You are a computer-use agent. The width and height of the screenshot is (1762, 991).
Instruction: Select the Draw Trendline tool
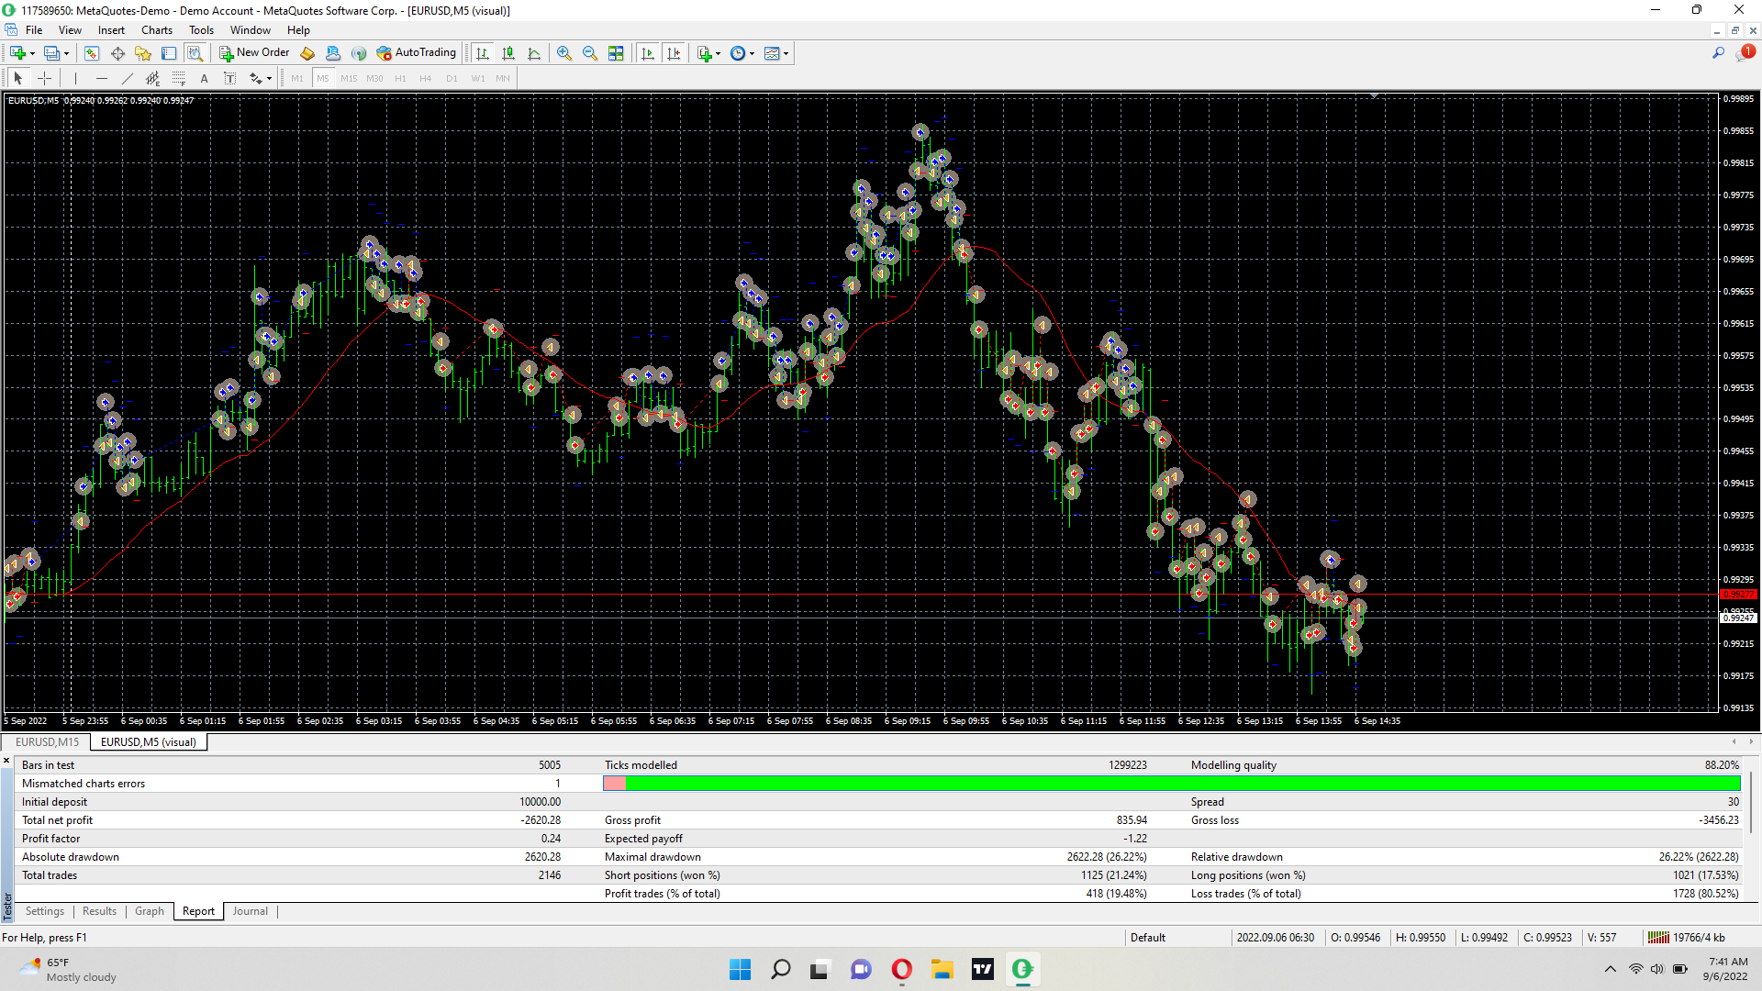tap(128, 78)
